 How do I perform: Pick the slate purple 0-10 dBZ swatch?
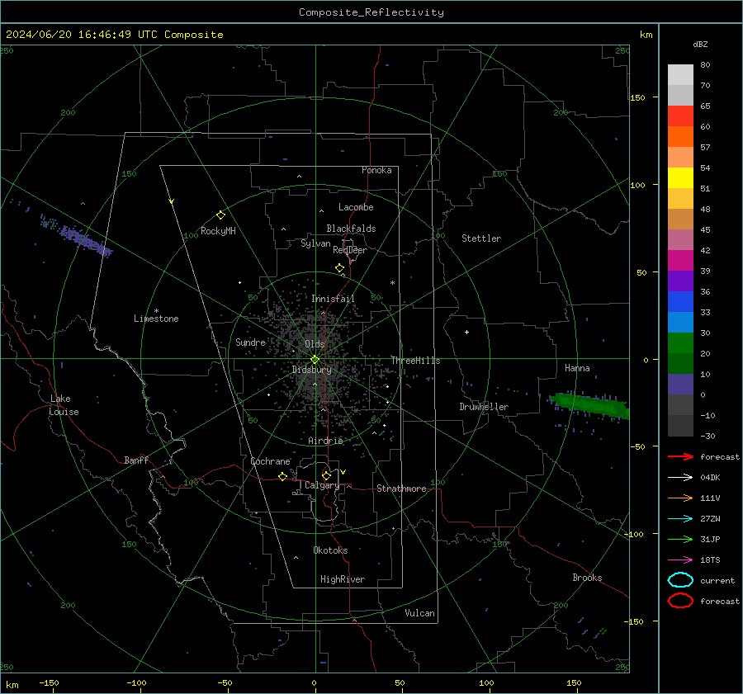coord(680,385)
